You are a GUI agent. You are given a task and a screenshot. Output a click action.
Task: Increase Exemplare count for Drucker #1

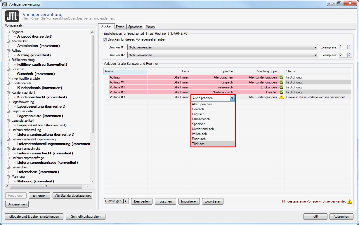click(350, 46)
